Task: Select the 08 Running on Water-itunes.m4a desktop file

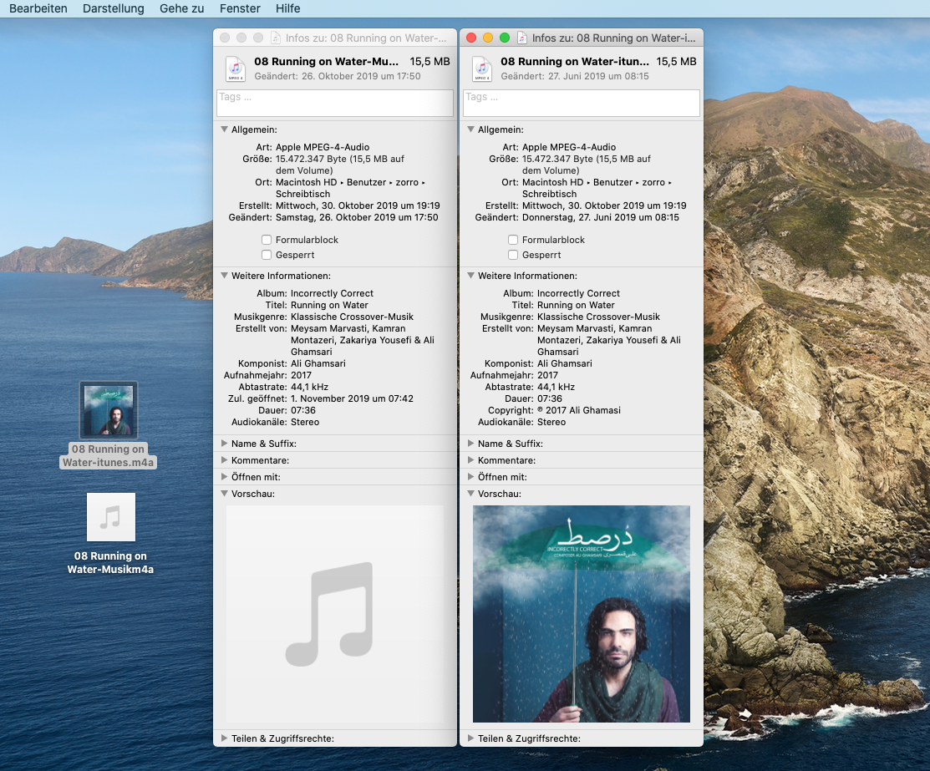Action: tap(109, 410)
